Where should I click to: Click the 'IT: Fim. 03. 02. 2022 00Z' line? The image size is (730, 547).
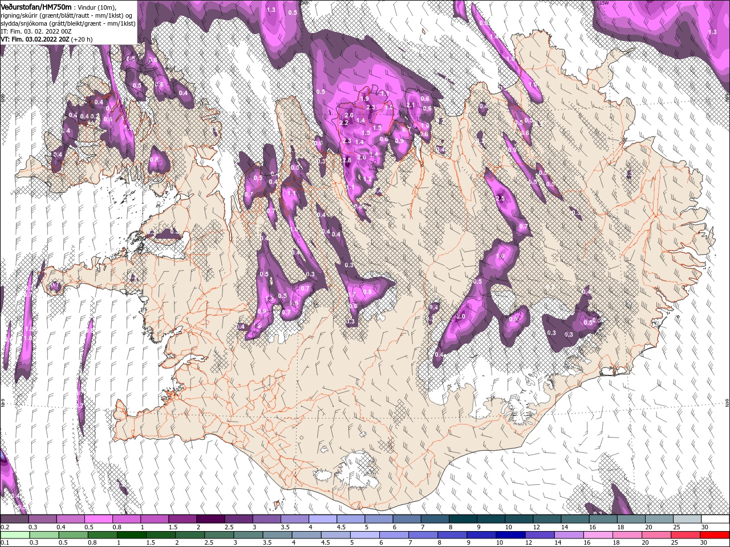[36, 31]
